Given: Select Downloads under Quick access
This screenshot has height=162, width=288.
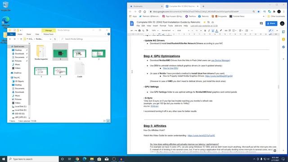Looking at the screenshot, I should coord(19,54).
